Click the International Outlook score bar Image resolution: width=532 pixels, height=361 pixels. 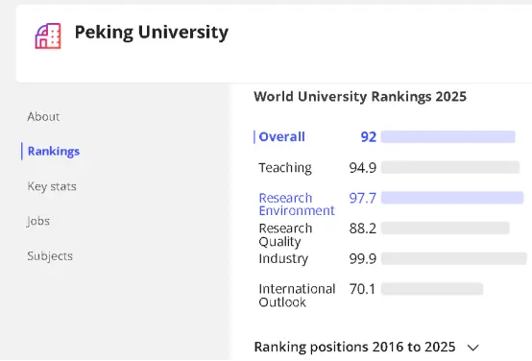click(x=432, y=289)
